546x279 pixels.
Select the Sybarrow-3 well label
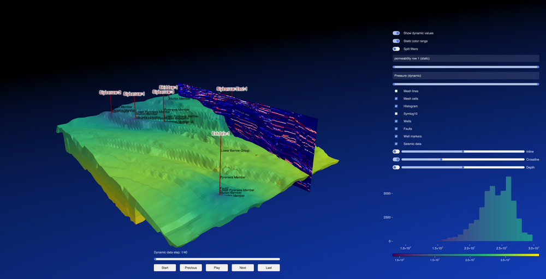pos(163,92)
